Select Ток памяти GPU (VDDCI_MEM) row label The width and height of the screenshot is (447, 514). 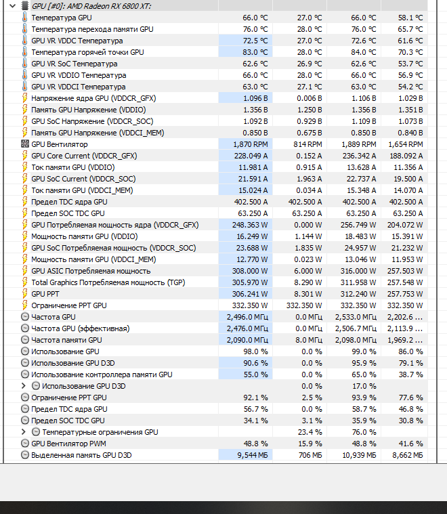[x=82, y=190]
